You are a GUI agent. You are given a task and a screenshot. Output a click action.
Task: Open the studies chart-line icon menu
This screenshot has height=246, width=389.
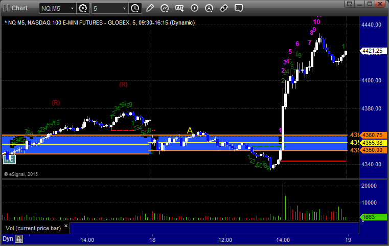[x=165, y=8]
